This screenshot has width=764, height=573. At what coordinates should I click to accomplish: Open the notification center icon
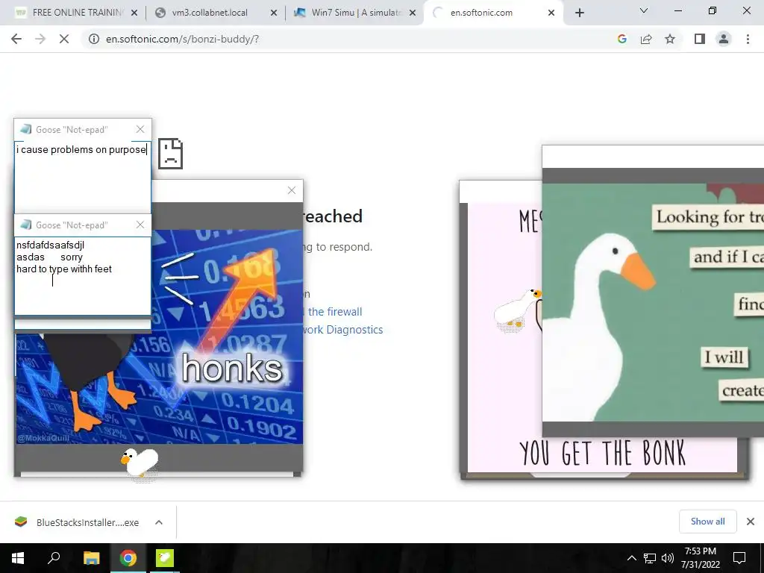point(739,558)
